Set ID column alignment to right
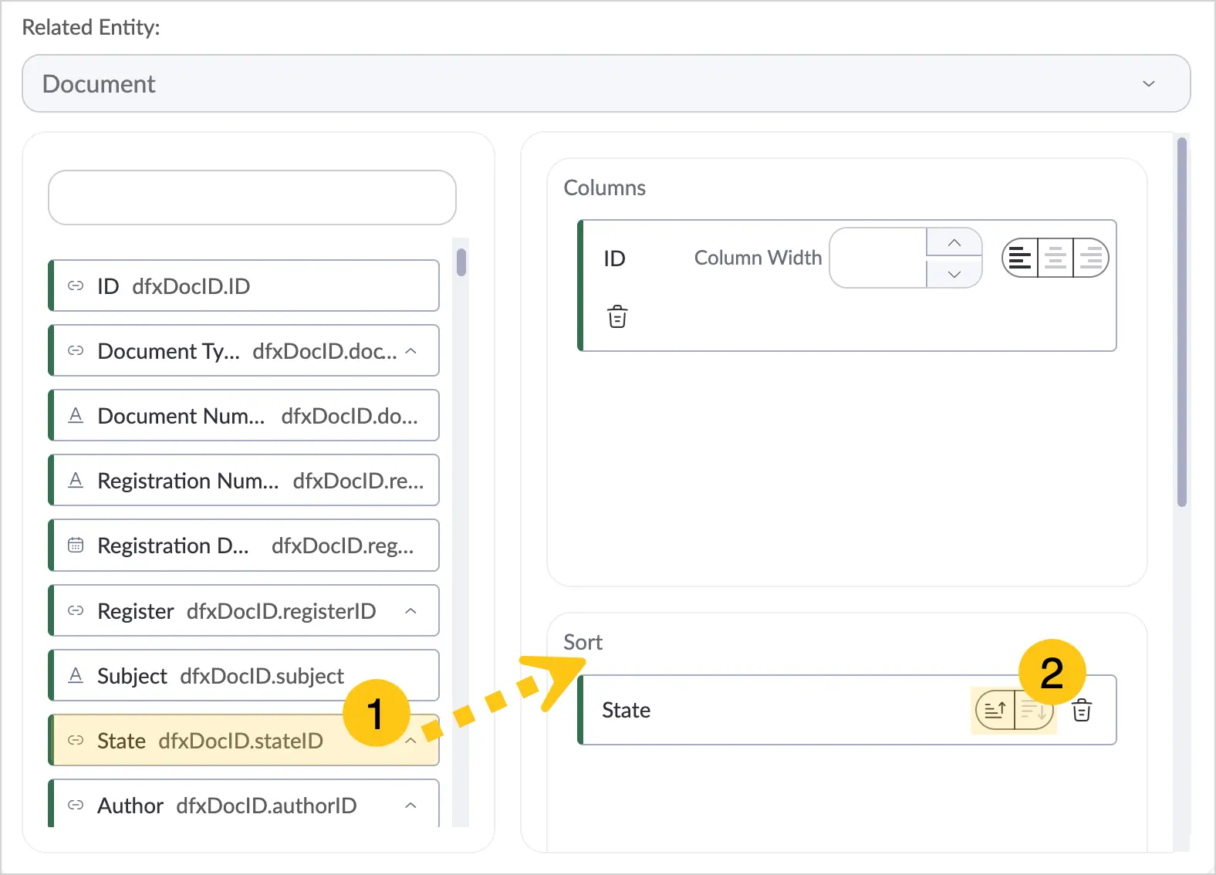The image size is (1216, 875). [x=1091, y=258]
